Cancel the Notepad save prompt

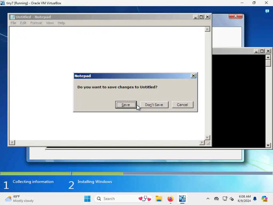click(x=182, y=105)
